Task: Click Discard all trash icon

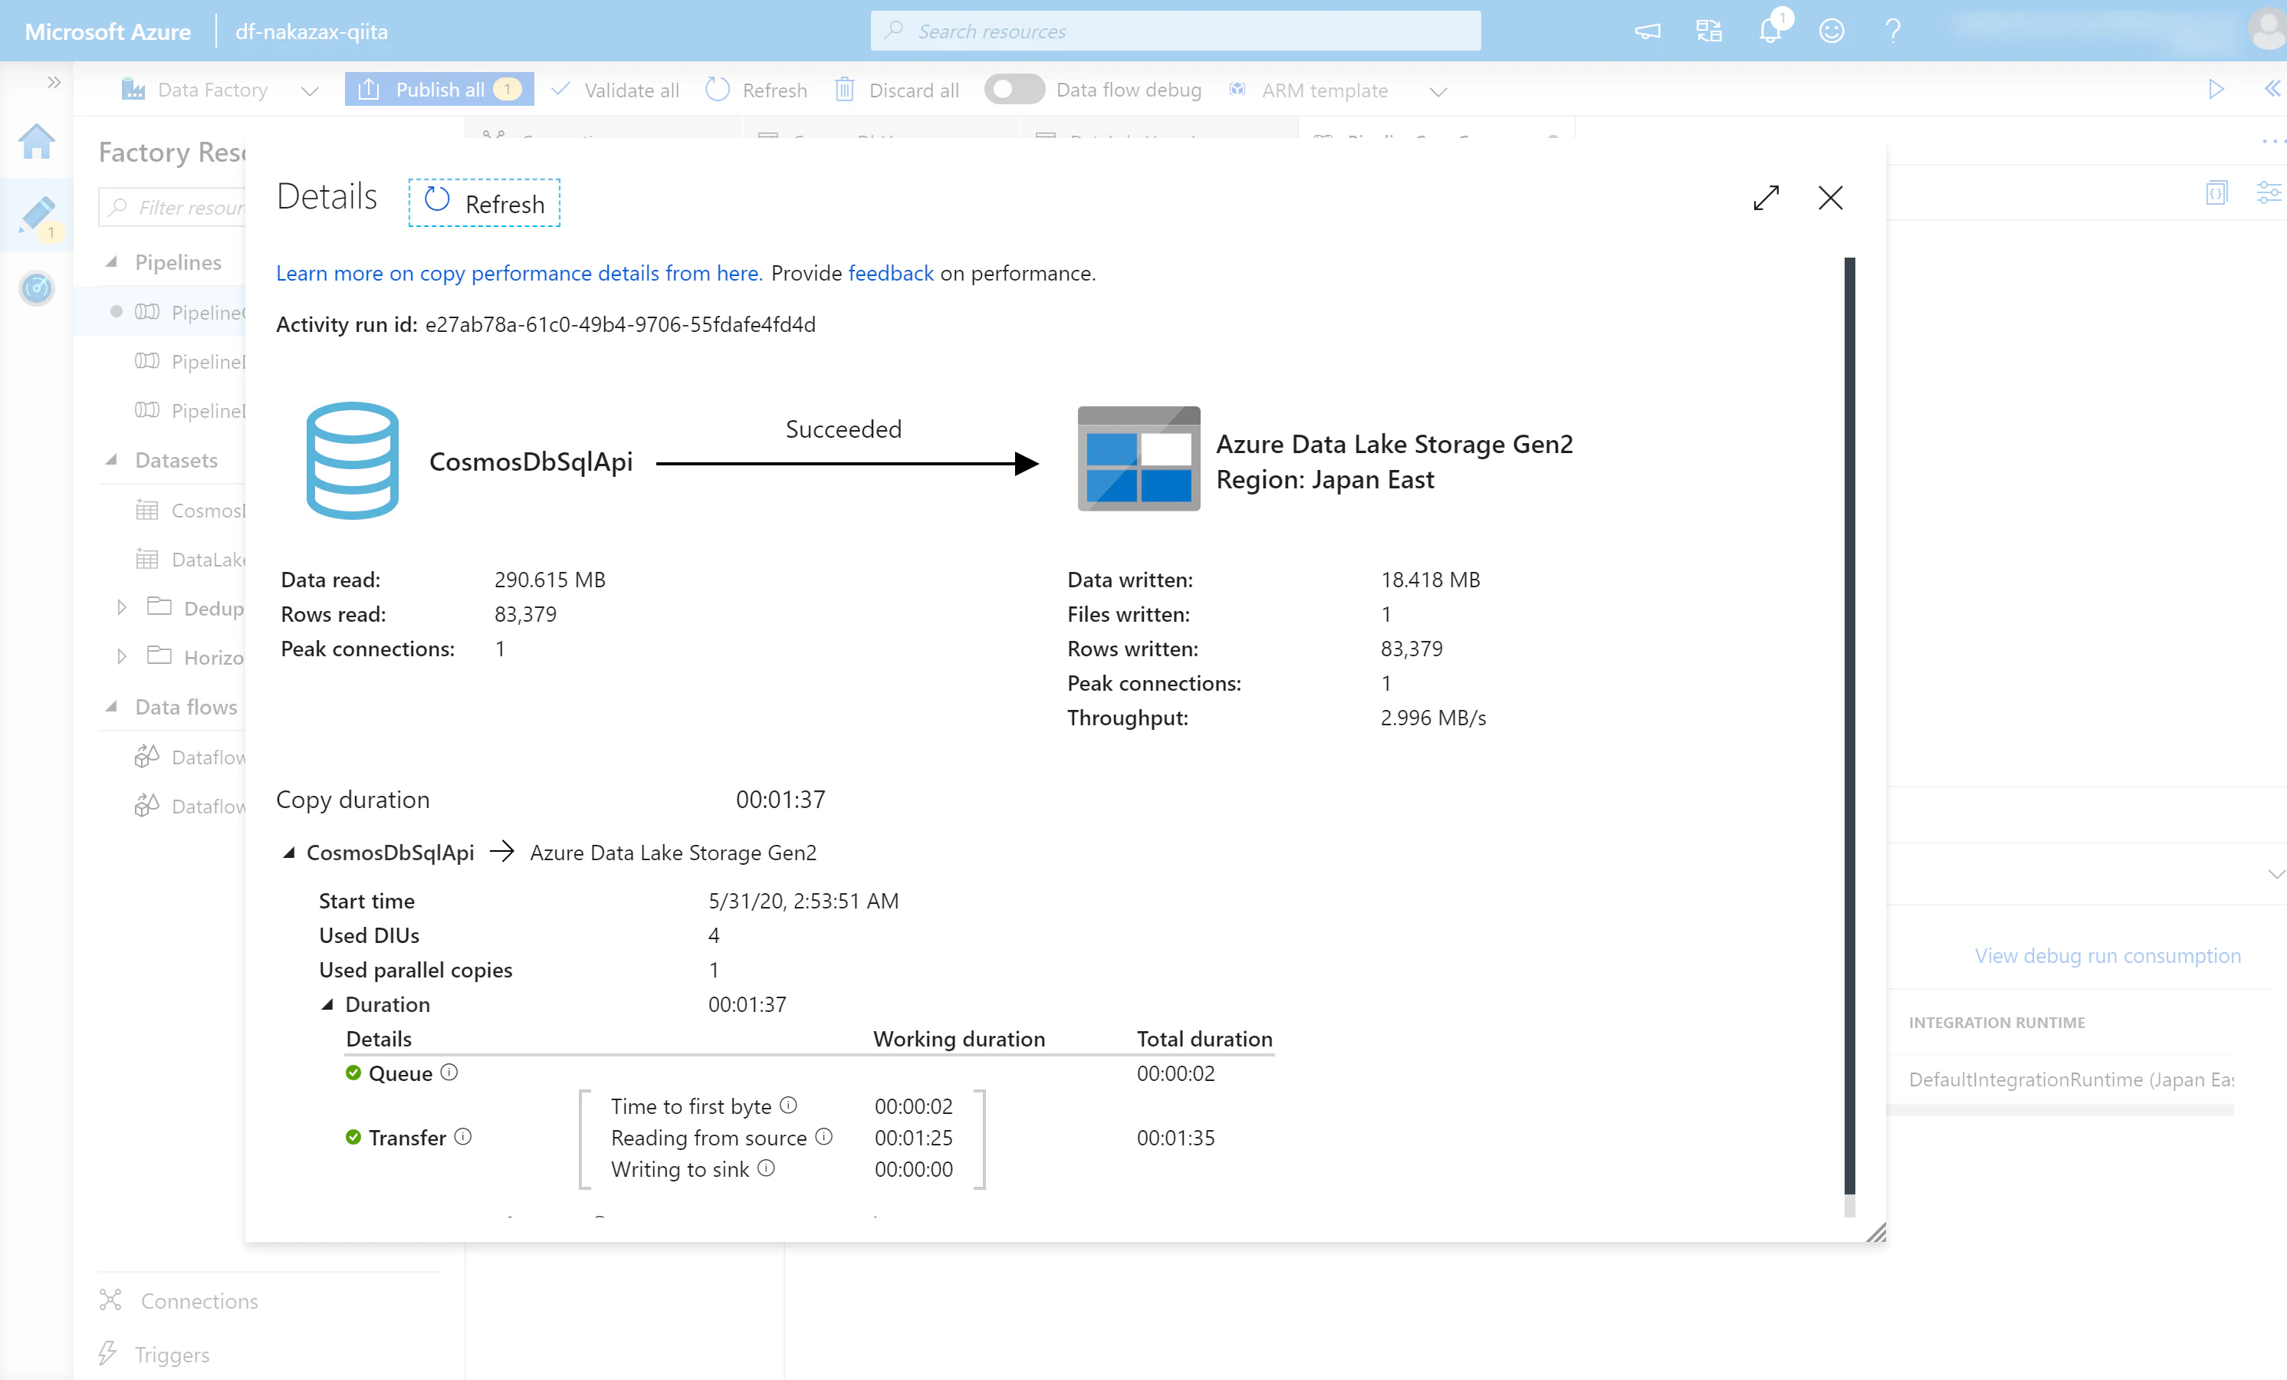Action: [x=845, y=90]
